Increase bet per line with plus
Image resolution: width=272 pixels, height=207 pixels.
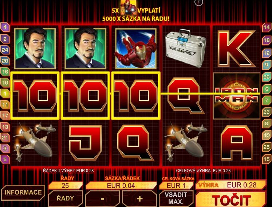point(139,199)
